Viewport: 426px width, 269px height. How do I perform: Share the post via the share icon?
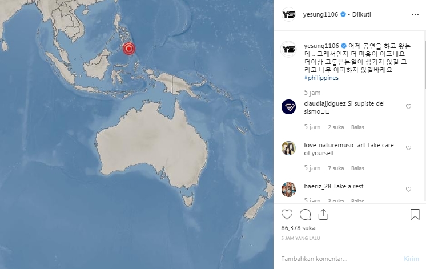(x=323, y=214)
